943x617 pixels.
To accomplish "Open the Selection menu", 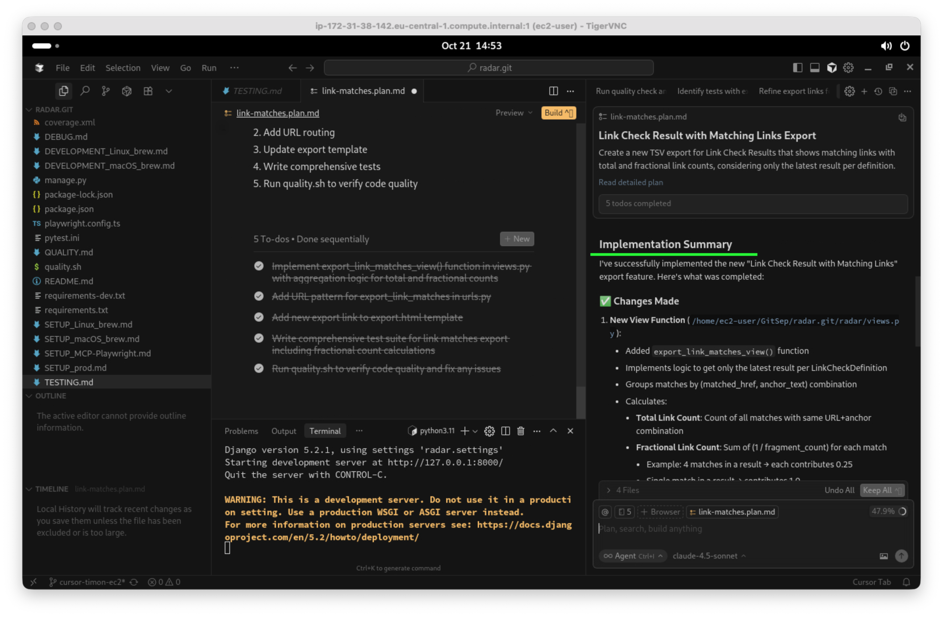I will point(123,68).
